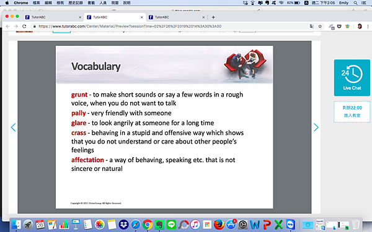The height and width of the screenshot is (232, 372).
Task: Select the second TutorABC tab
Action: point(115,17)
